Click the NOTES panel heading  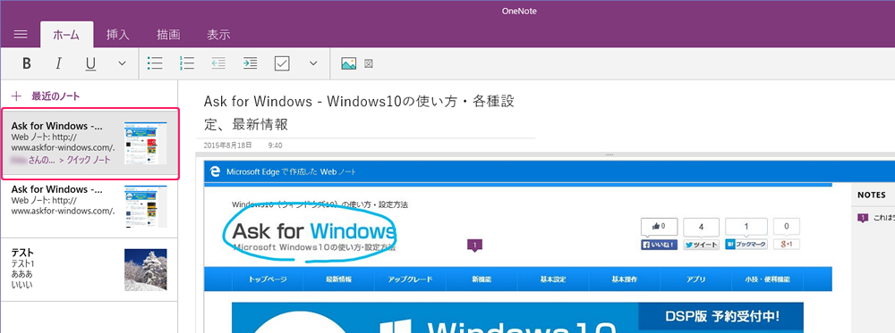coord(872,195)
